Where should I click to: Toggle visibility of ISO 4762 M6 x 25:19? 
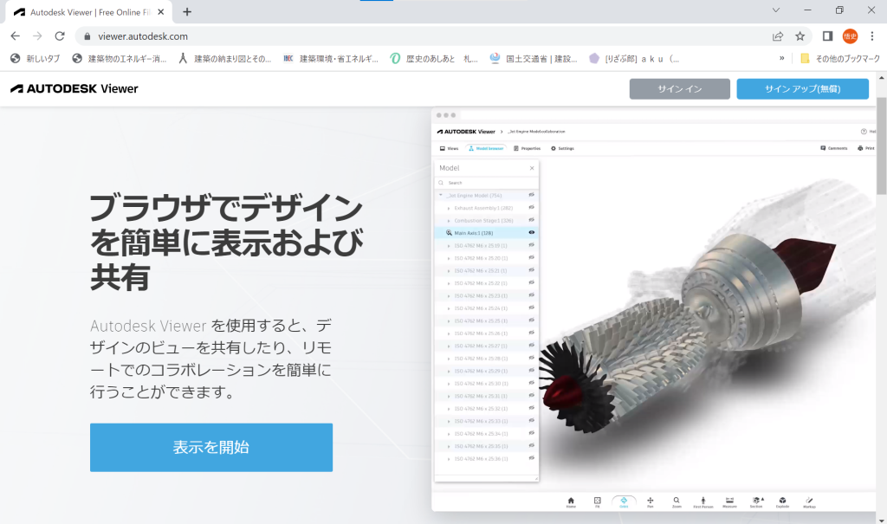532,245
